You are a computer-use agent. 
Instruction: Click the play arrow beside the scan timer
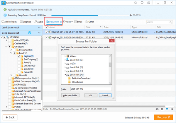click(131, 15)
